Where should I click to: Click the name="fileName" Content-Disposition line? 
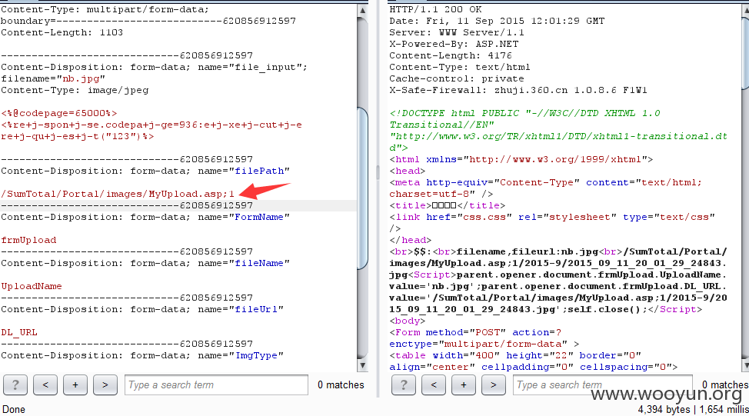tap(145, 263)
